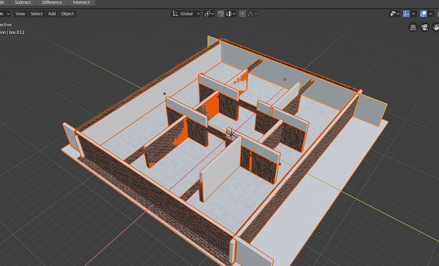
Task: Open the Select menu
Action: click(x=37, y=13)
